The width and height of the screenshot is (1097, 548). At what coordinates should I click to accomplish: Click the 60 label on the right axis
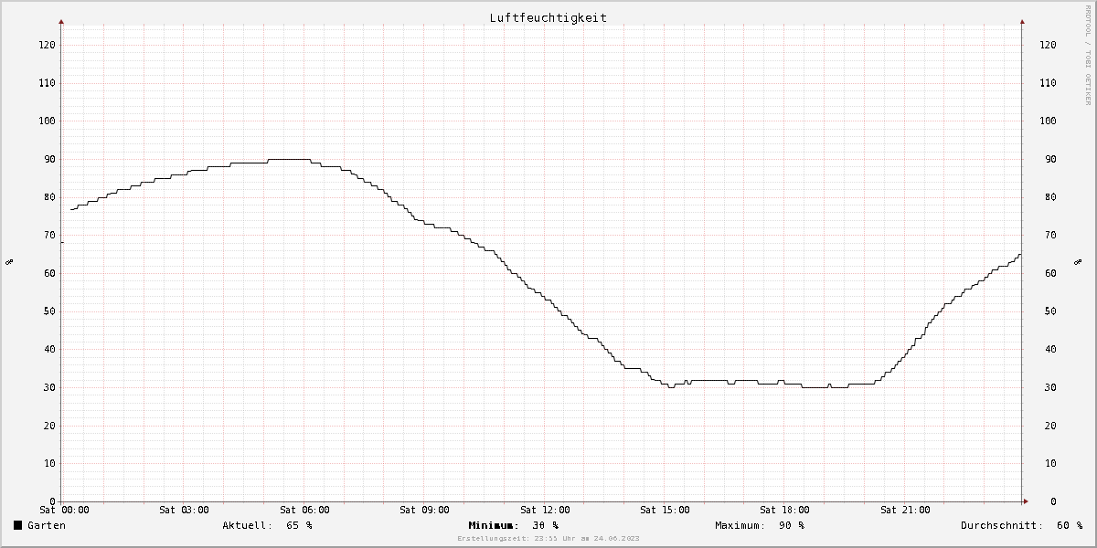(x=1051, y=273)
